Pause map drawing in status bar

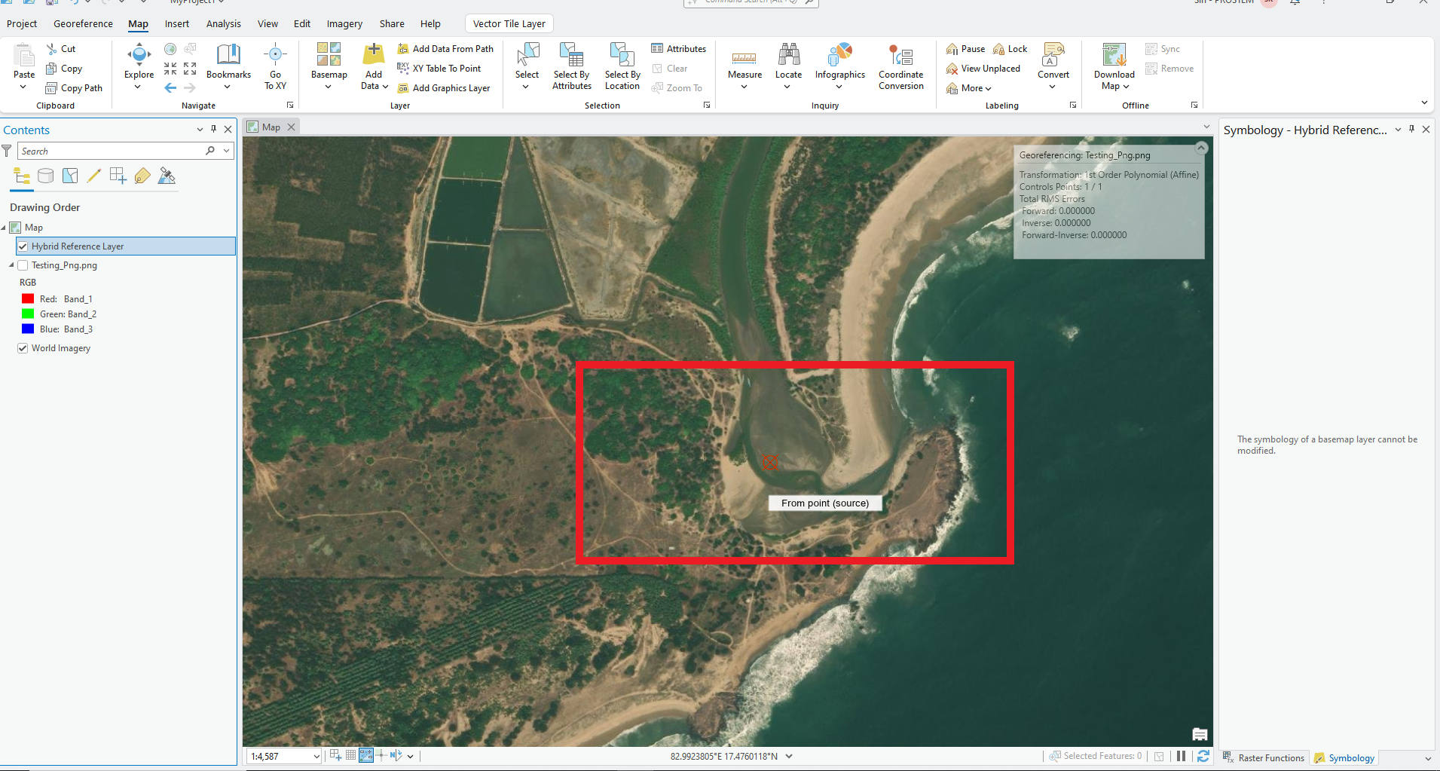click(x=1181, y=756)
